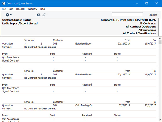The height and width of the screenshot is (122, 162).
Task: Click 'All Contracts' header text
Action: (148, 23)
